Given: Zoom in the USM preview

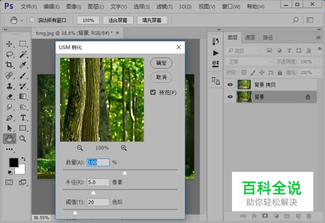Looking at the screenshot, I should click(124, 148).
